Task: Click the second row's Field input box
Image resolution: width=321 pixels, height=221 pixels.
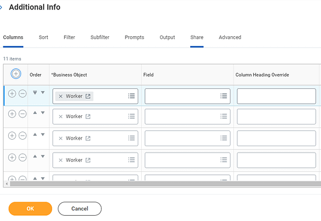Action: tap(187, 116)
